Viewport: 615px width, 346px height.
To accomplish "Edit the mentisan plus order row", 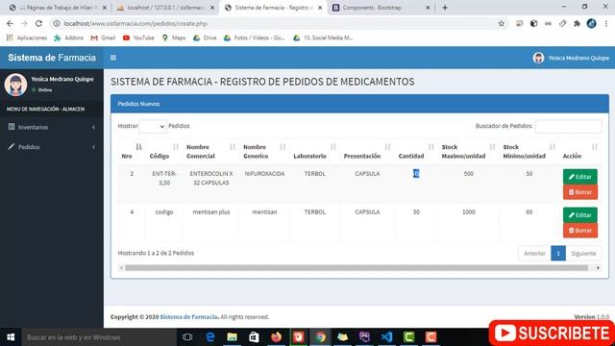I will point(580,215).
